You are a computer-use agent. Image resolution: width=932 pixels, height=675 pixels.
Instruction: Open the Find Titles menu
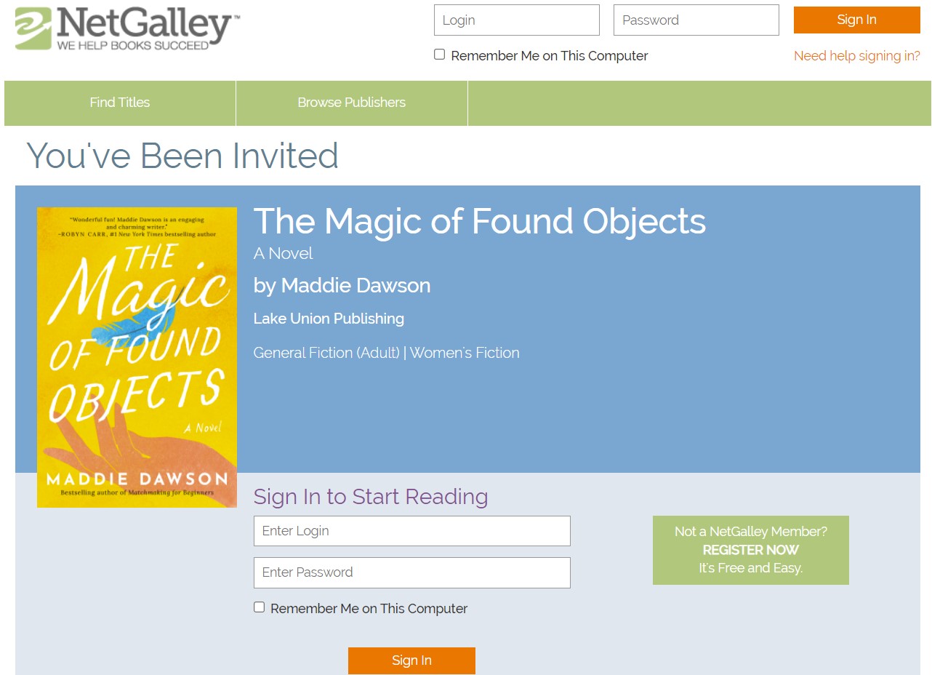tap(120, 103)
